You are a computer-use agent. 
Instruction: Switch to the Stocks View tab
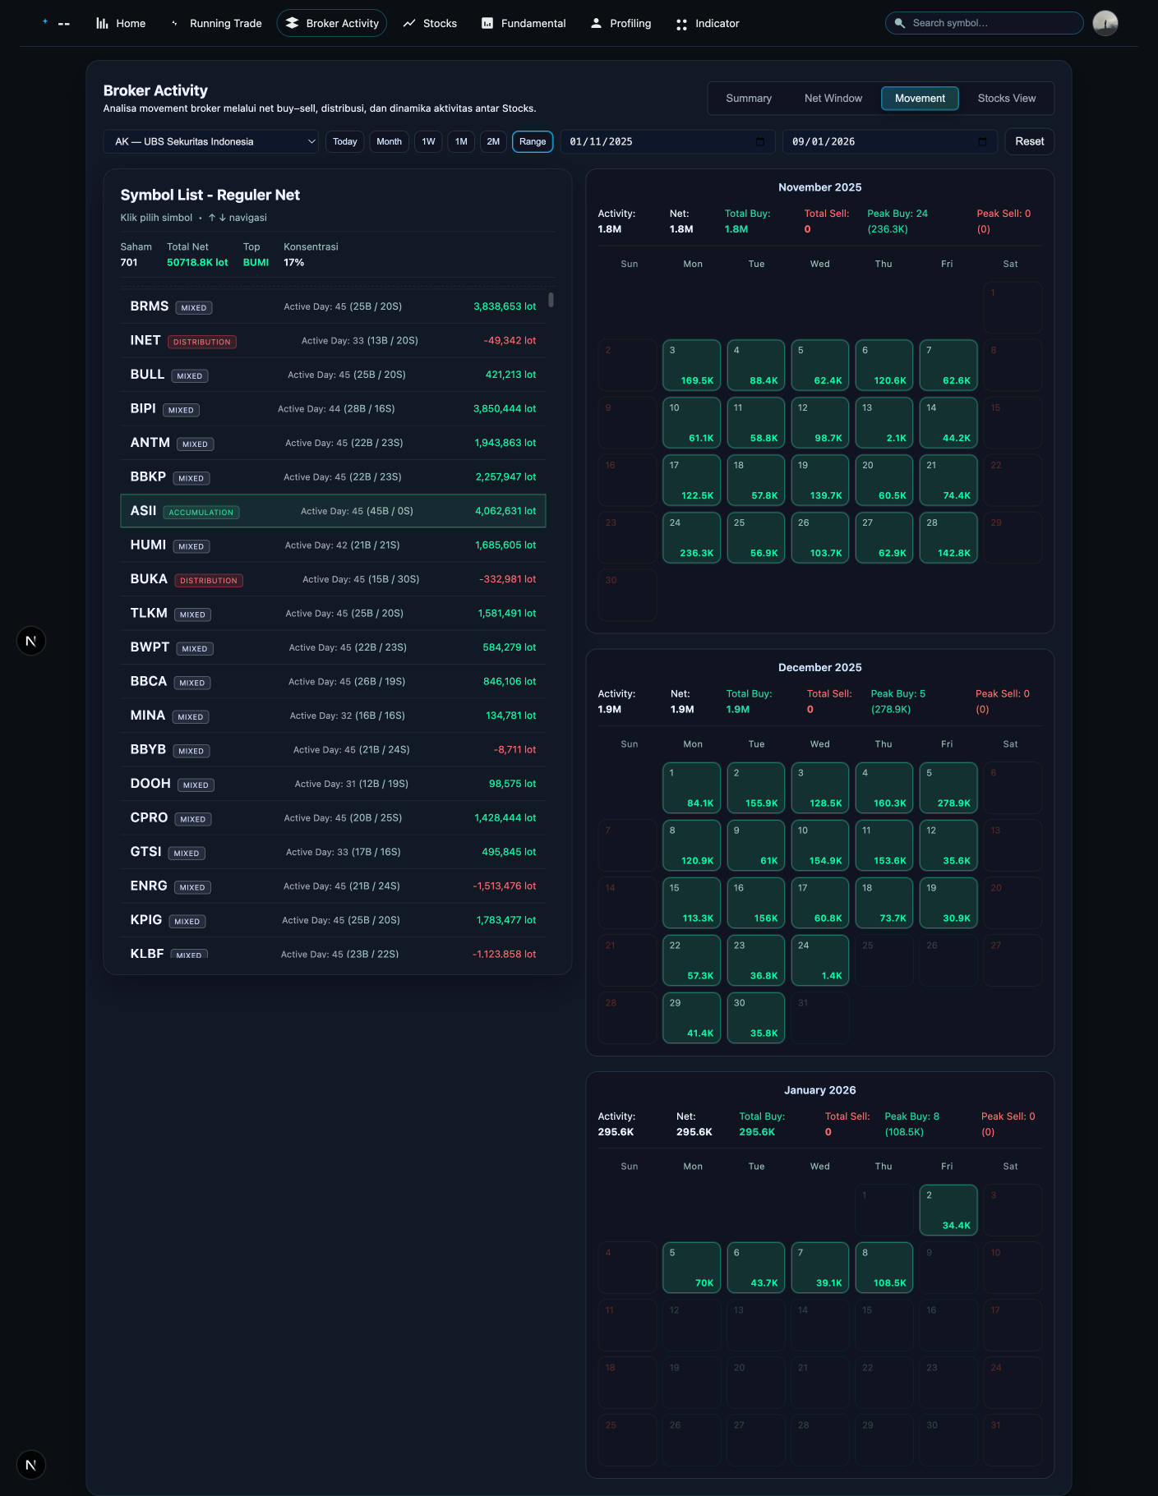pos(1006,99)
